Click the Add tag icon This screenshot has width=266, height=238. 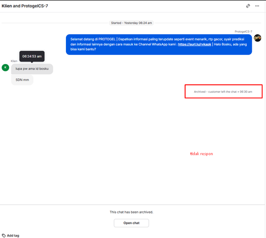pyautogui.click(x=4, y=235)
